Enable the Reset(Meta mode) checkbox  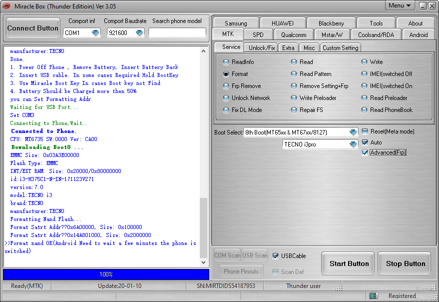(365, 131)
